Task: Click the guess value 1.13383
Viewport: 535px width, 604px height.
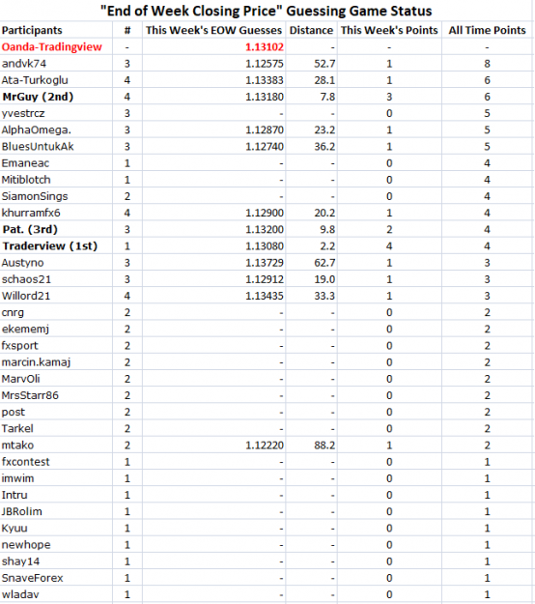Action: click(265, 80)
